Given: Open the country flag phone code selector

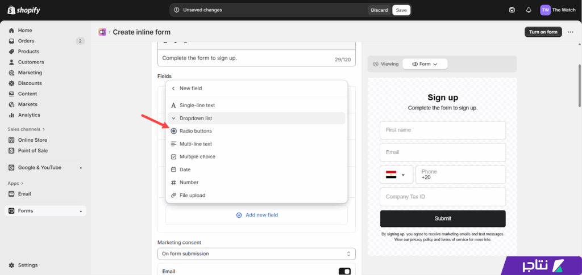Looking at the screenshot, I should [396, 175].
